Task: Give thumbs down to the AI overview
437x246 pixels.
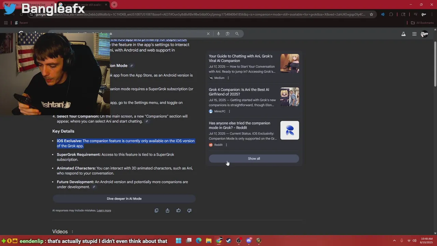Action: tap(189, 210)
